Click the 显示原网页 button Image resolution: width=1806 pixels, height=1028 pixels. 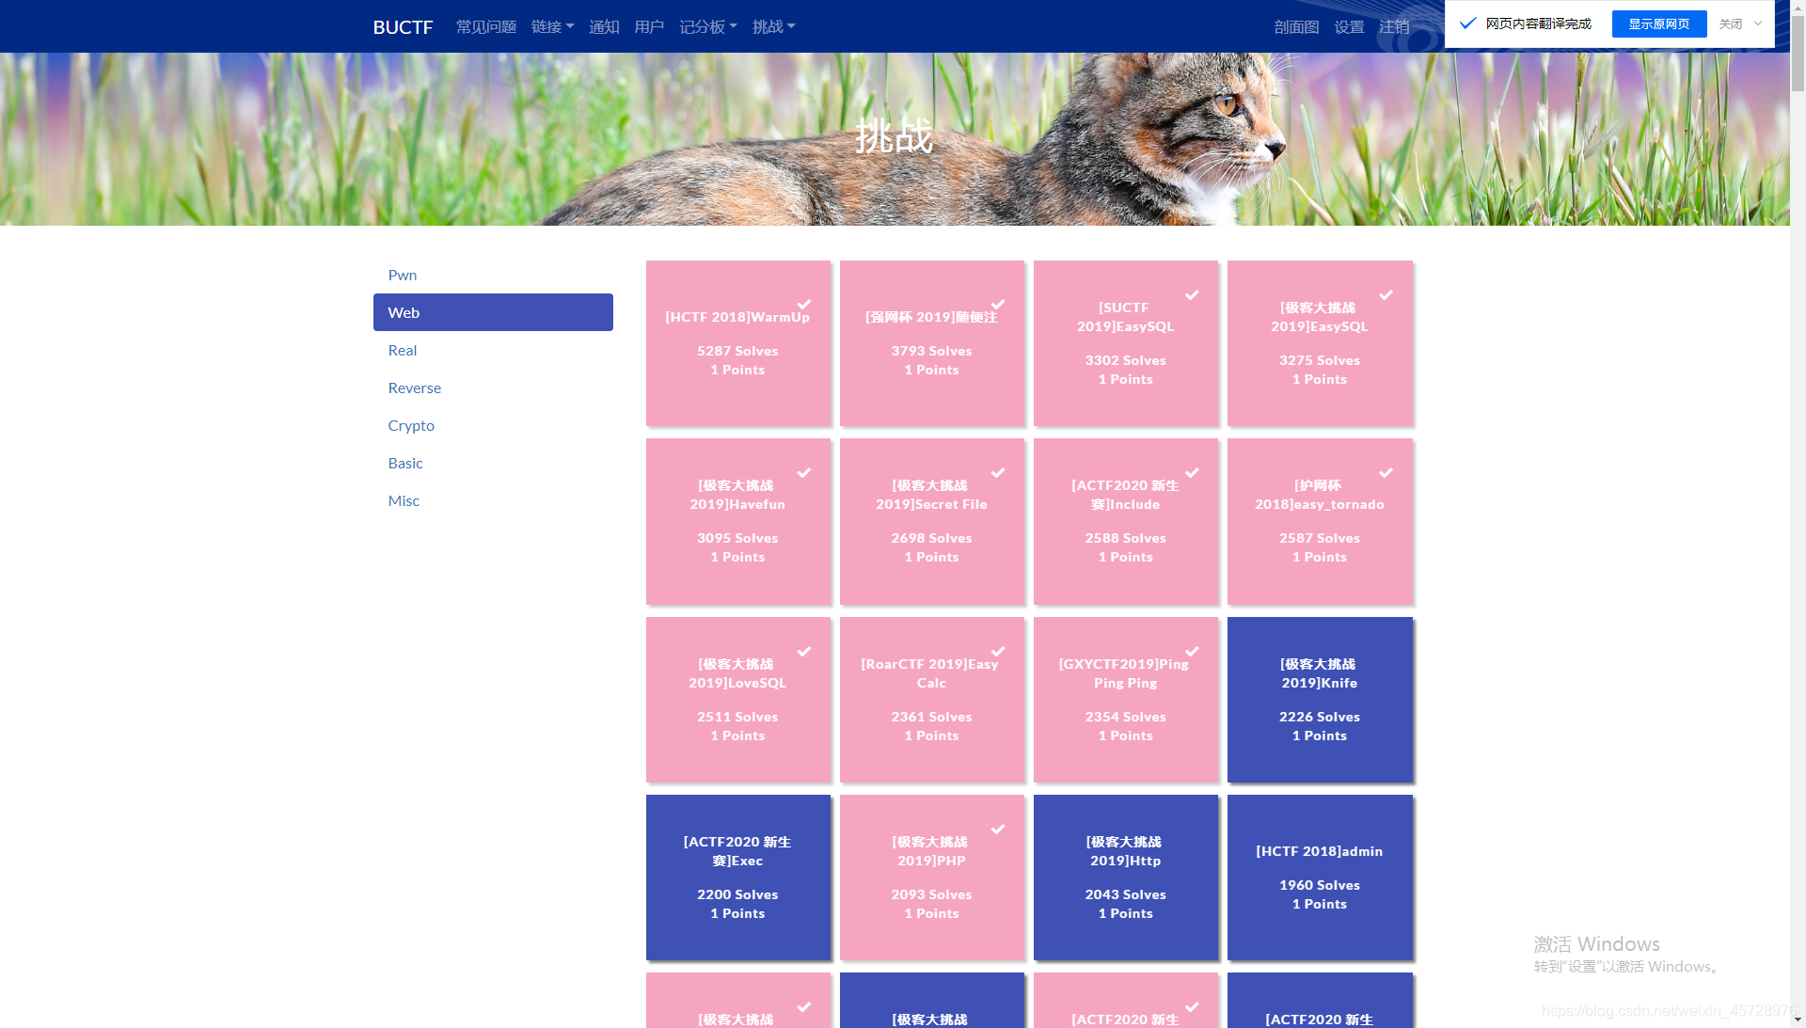[x=1659, y=24]
